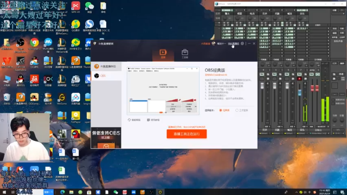Open the 工具箱 toolbox tab

tap(185, 54)
